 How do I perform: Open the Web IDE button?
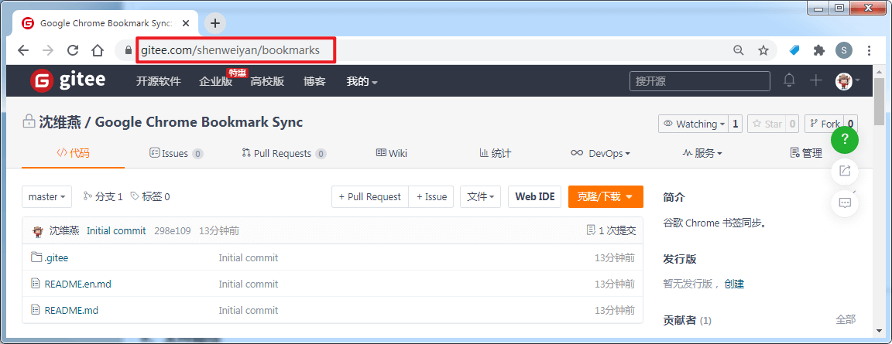pos(535,197)
